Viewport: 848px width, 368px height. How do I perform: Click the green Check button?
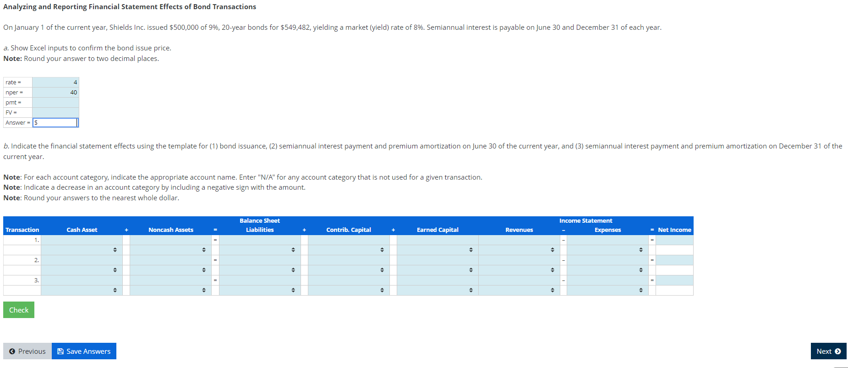19,310
